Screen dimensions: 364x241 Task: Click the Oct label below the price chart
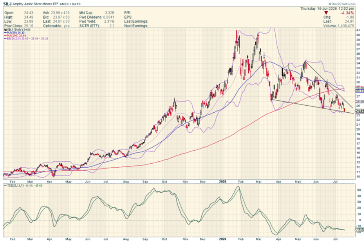click(x=165, y=181)
